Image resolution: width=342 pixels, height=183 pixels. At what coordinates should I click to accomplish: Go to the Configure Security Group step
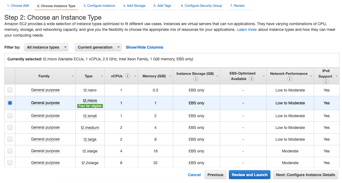tap(201, 5)
